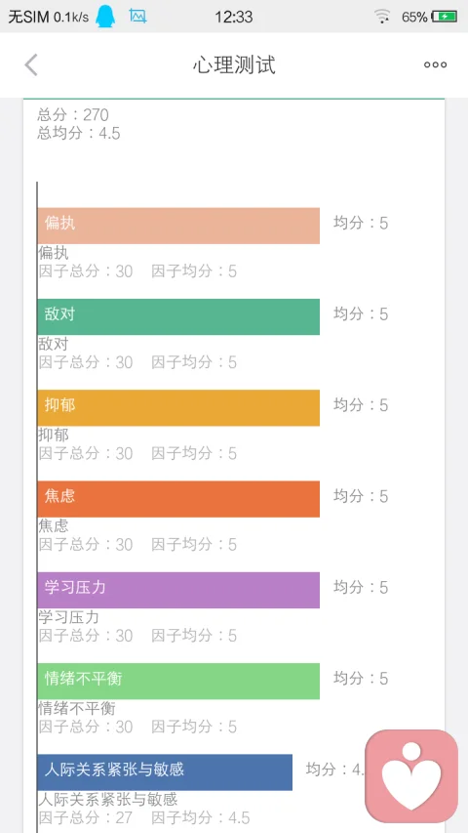This screenshot has height=833, width=468.
Task: Tap the 总均分：4.5 text
Action: coord(79,133)
